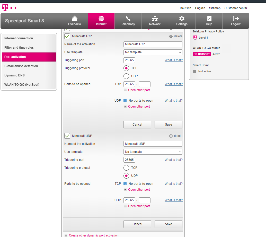Open the Settings gear tab
This screenshot has height=237, width=266.
182,21
